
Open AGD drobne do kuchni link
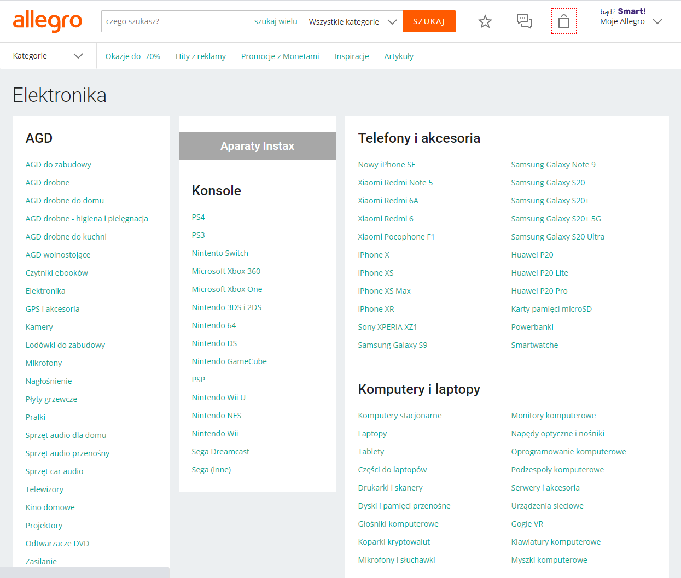tap(66, 237)
